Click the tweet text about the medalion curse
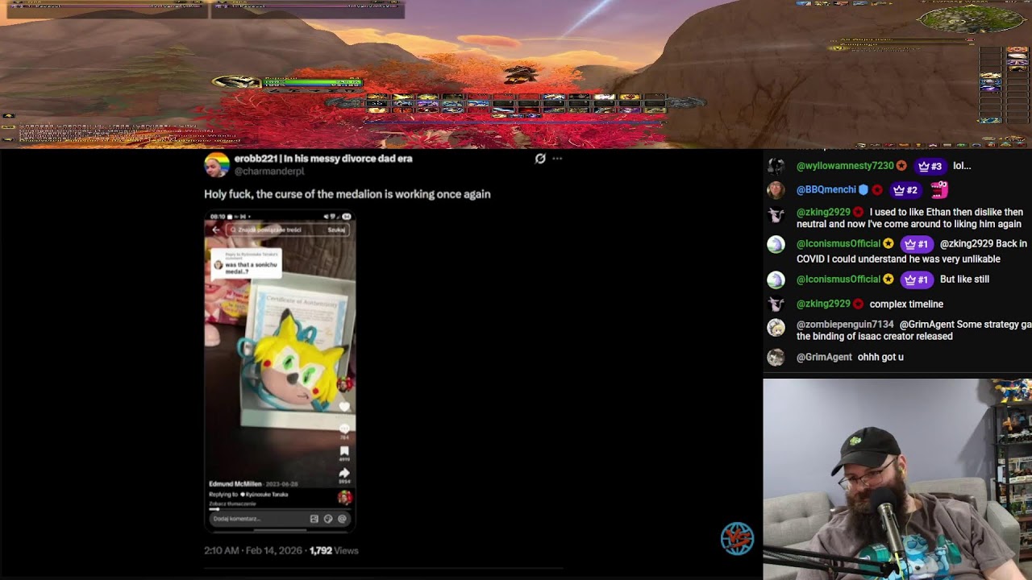This screenshot has height=580, width=1032. pyautogui.click(x=347, y=194)
